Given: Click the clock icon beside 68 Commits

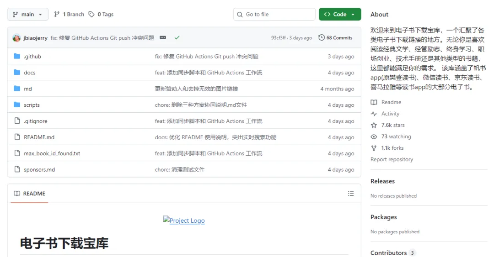Looking at the screenshot, I should pos(322,38).
